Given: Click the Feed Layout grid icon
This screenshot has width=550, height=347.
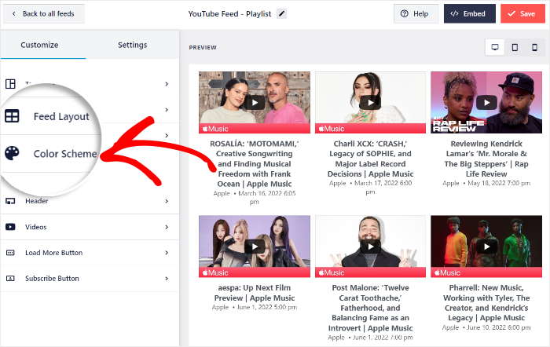Looking at the screenshot, I should tap(12, 116).
